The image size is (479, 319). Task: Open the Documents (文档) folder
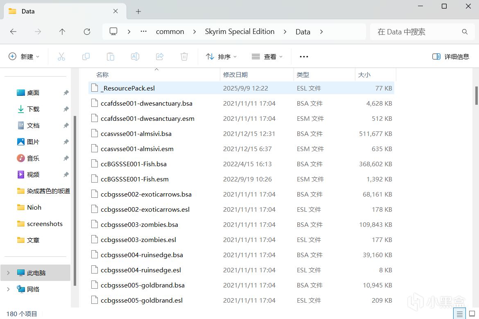33,125
